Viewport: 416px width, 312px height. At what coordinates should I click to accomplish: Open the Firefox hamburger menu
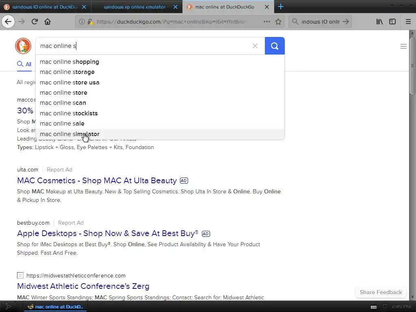pos(408,22)
